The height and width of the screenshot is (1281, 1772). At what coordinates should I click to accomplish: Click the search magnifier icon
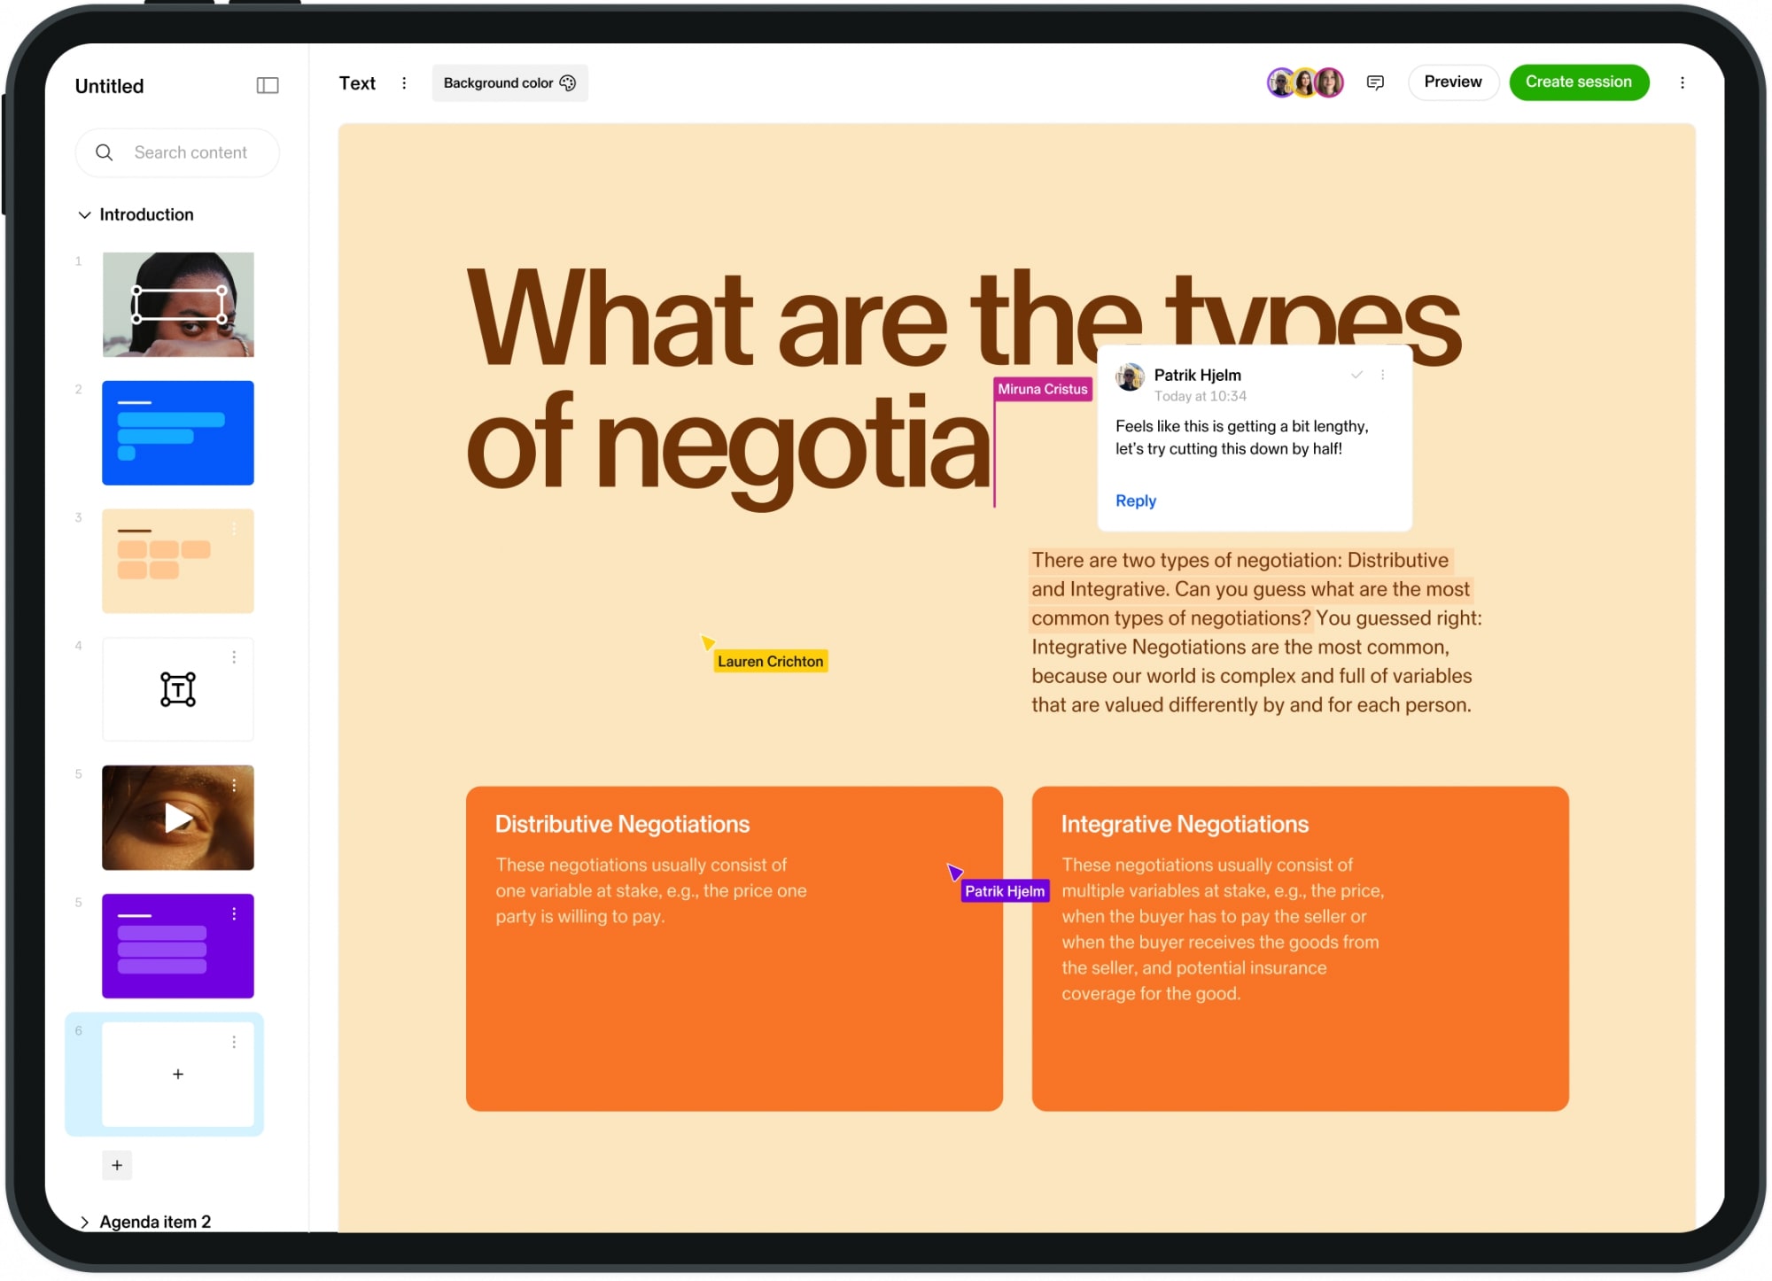coord(105,152)
